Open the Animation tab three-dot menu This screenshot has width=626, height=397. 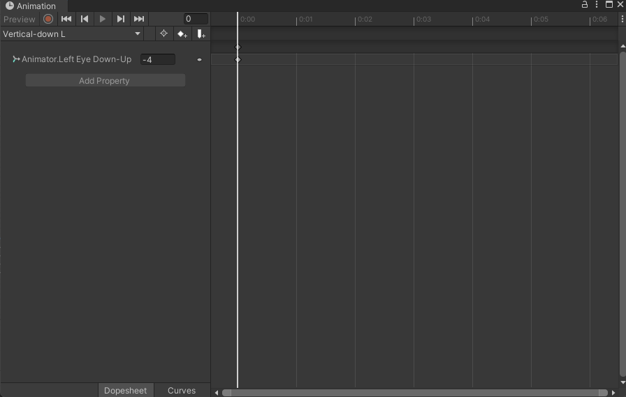597,4
